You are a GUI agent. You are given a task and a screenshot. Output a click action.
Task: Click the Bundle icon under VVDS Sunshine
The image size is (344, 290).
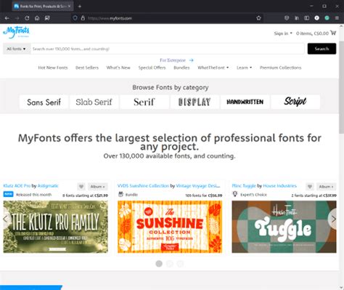[x=120, y=194]
